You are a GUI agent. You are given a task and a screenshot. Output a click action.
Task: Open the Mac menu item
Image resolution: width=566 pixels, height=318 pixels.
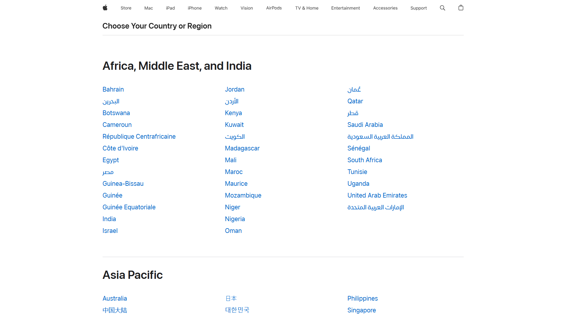(x=149, y=8)
